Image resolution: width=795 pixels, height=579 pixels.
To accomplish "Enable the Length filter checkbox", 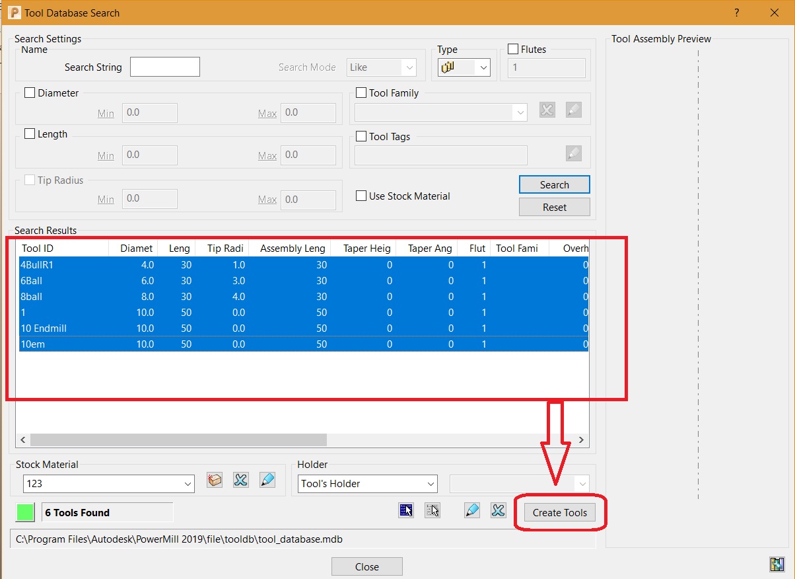I will (30, 134).
